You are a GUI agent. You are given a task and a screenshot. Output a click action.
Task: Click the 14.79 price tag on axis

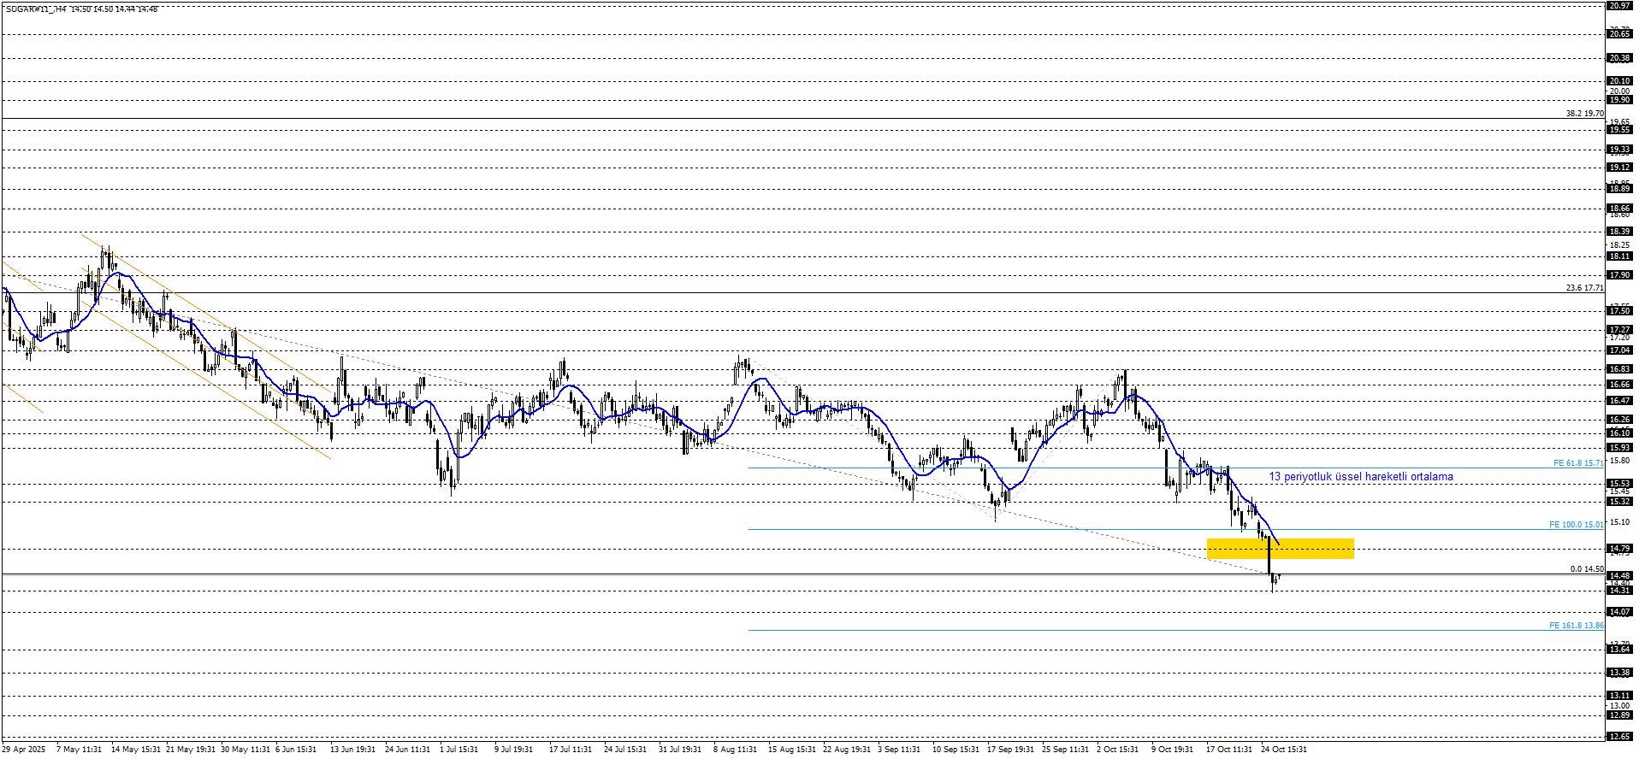(x=1618, y=549)
